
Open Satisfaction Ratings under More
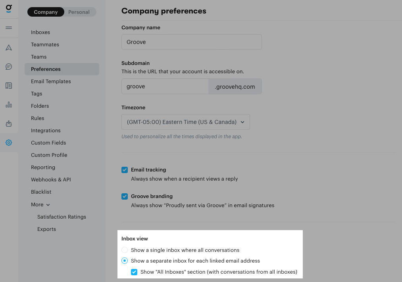(62, 217)
